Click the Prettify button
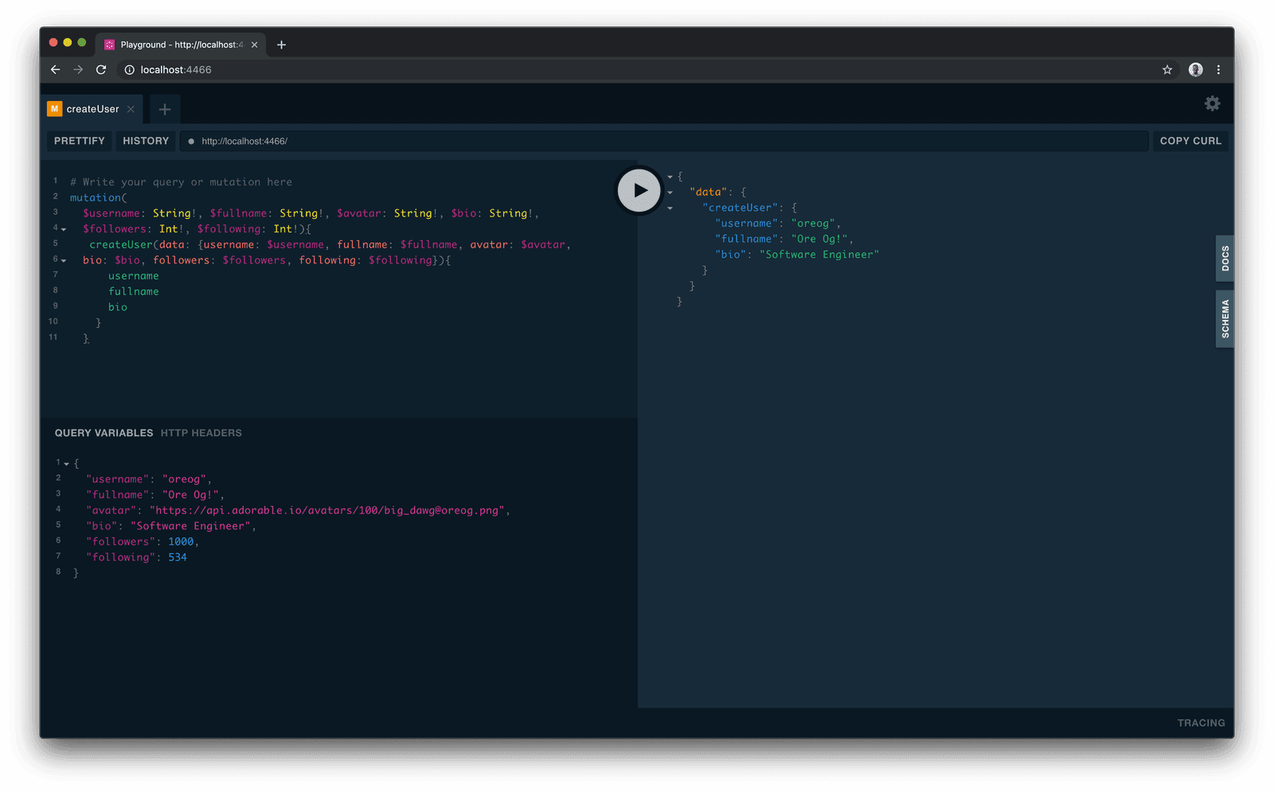Viewport: 1274px width, 791px height. (x=80, y=141)
